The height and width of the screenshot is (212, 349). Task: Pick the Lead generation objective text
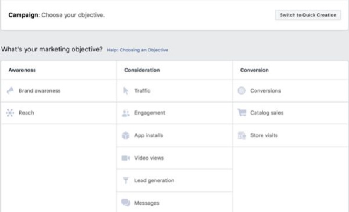click(154, 180)
